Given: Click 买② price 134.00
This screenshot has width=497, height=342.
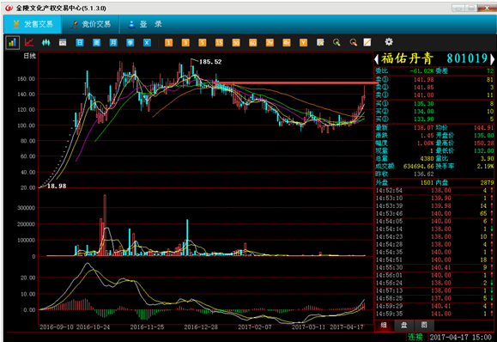Looking at the screenshot, I should pos(424,112).
